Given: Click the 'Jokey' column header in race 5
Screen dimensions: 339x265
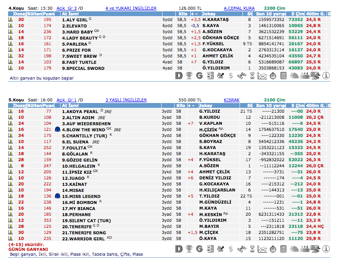Looking at the screenshot, I should click(x=205, y=105).
